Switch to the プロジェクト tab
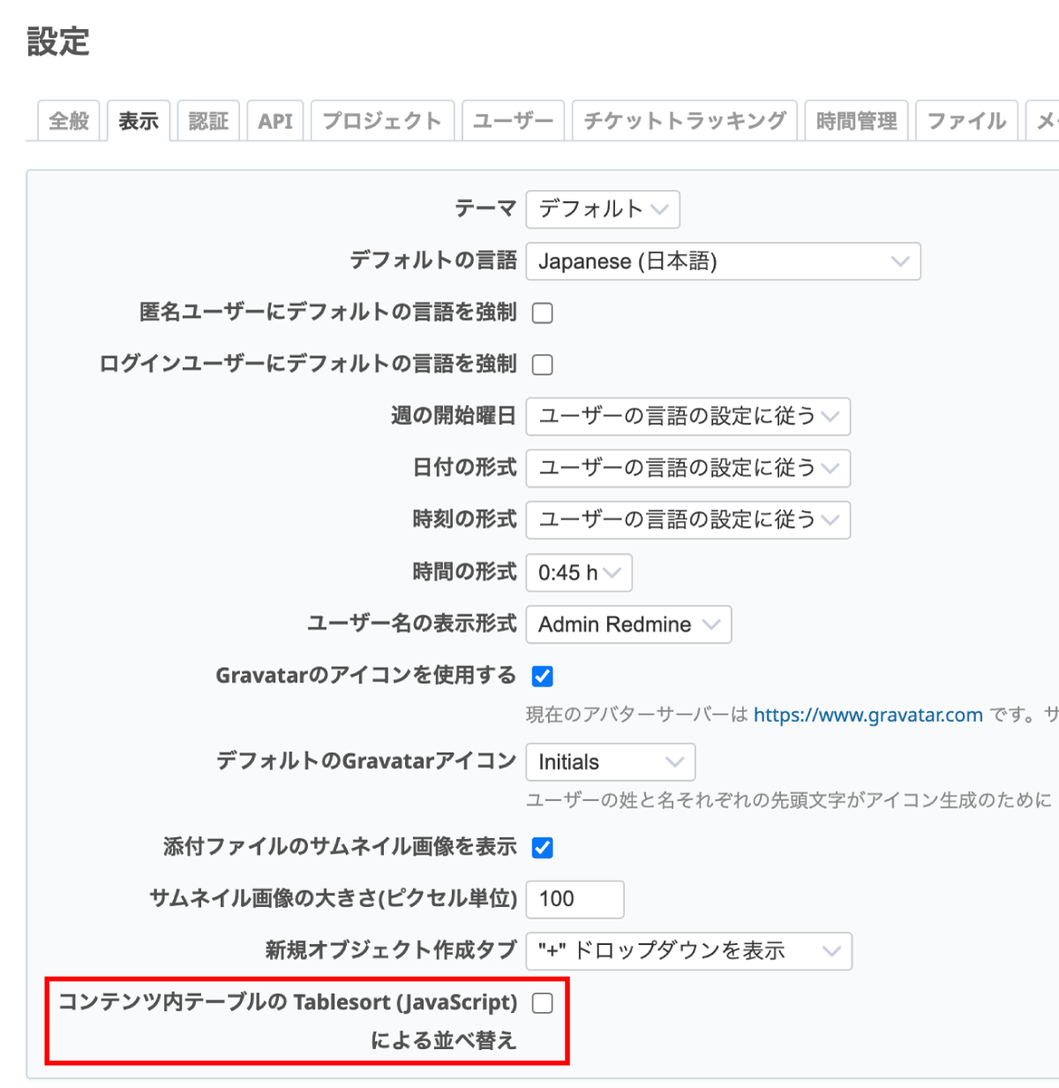 [x=382, y=120]
